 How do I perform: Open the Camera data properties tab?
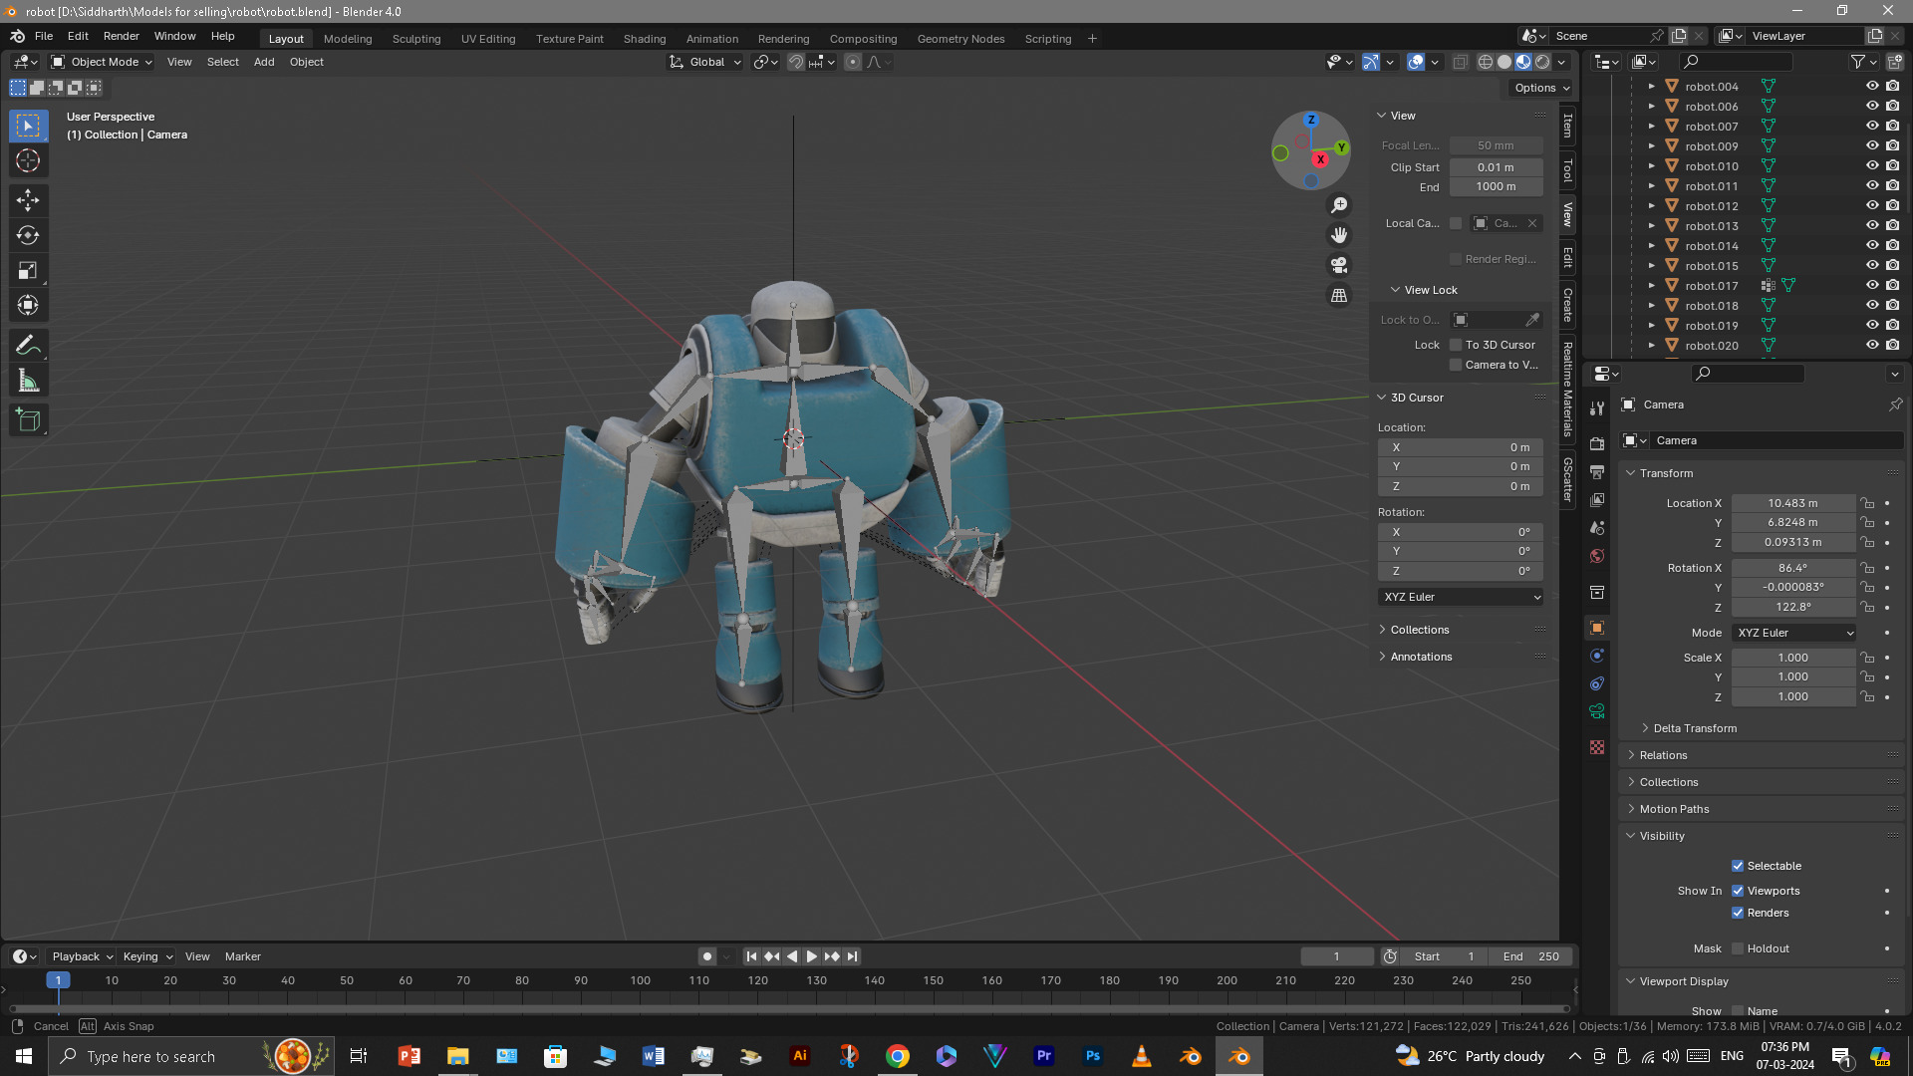1597,711
